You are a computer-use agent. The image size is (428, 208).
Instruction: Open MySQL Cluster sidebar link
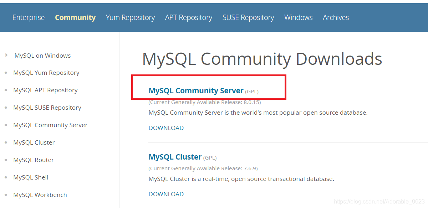click(34, 142)
